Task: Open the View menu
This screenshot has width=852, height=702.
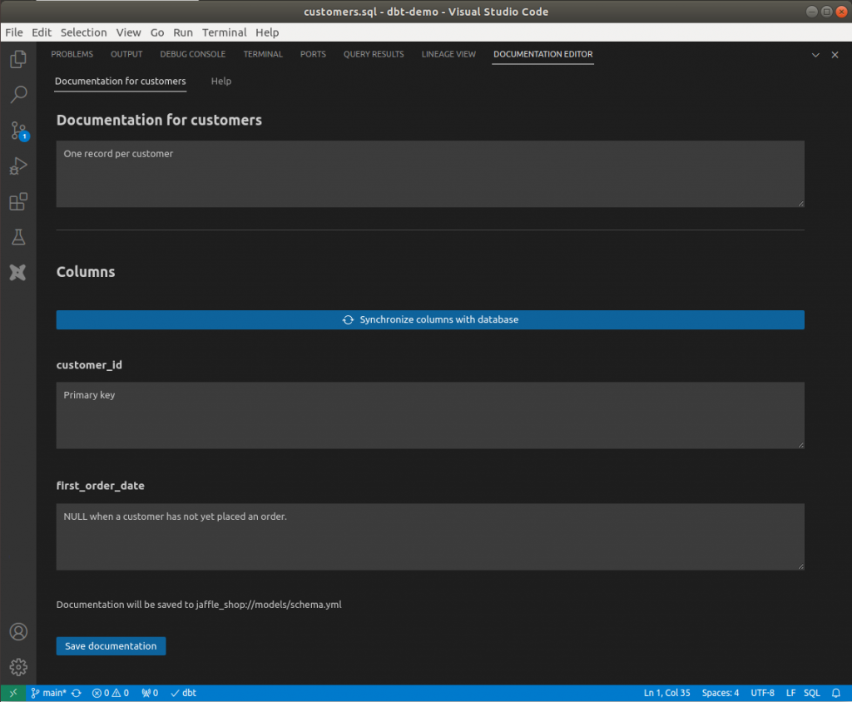Action: (128, 32)
